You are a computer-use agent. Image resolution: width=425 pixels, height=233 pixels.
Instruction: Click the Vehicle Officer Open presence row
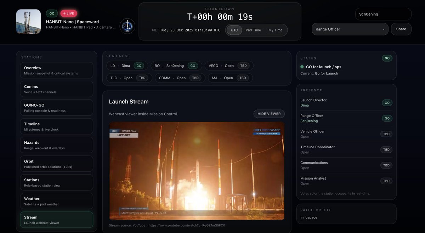[x=346, y=134]
